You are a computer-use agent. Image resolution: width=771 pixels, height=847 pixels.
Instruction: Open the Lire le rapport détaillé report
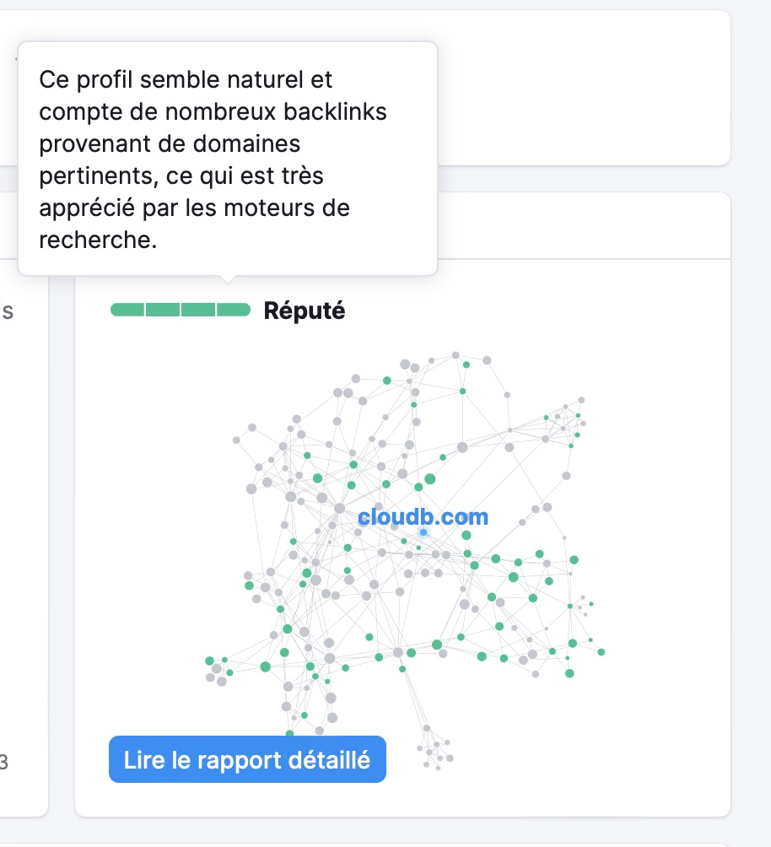click(247, 759)
